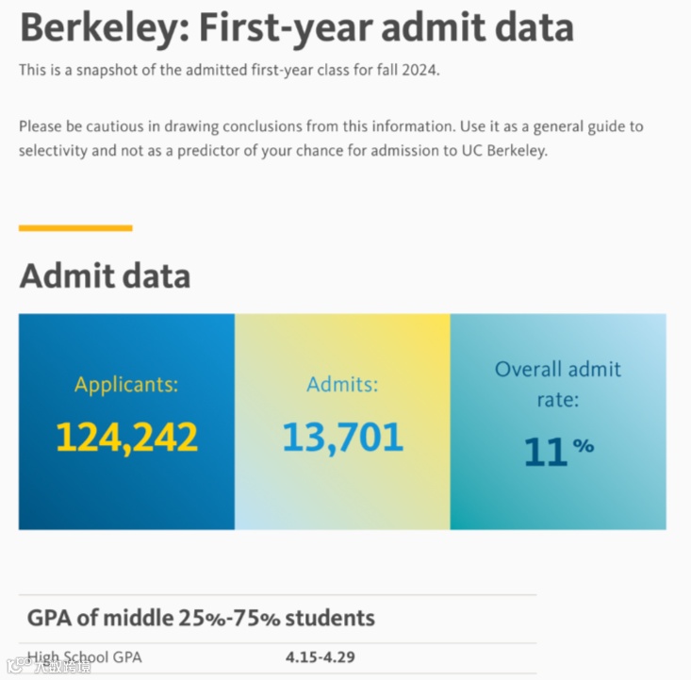Screen dimensions: 691x680
Task: Click the "Applicants:" label text
Action: tap(126, 385)
